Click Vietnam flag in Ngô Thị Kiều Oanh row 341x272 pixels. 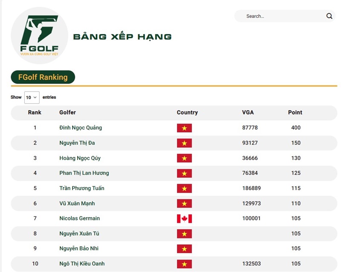(x=184, y=264)
